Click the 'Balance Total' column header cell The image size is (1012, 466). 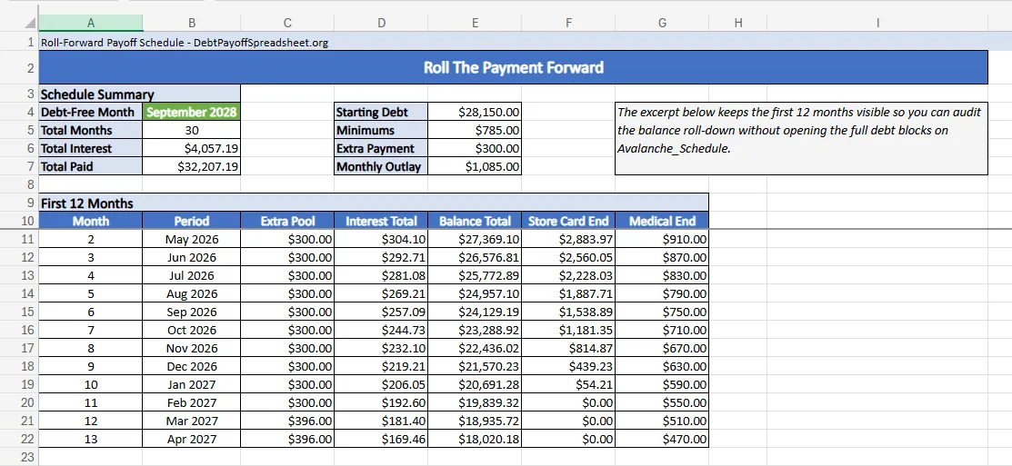[475, 221]
